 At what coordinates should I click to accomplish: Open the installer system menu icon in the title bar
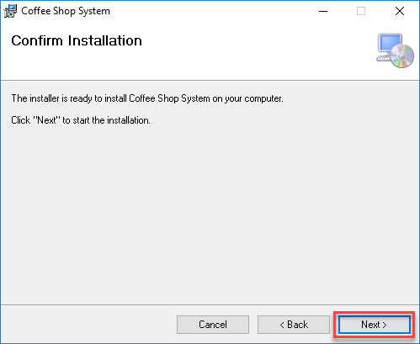pyautogui.click(x=10, y=11)
